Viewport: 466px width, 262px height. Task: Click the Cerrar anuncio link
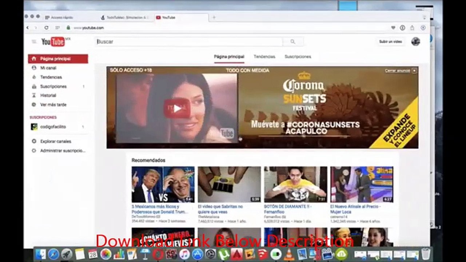click(x=397, y=71)
